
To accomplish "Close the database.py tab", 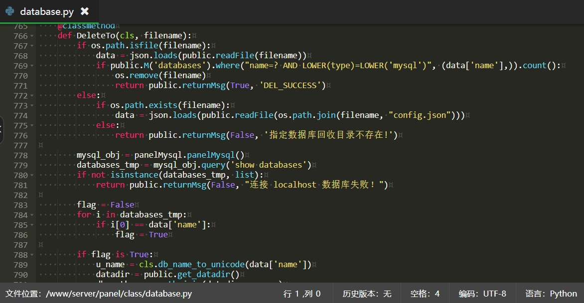I will pyautogui.click(x=85, y=11).
